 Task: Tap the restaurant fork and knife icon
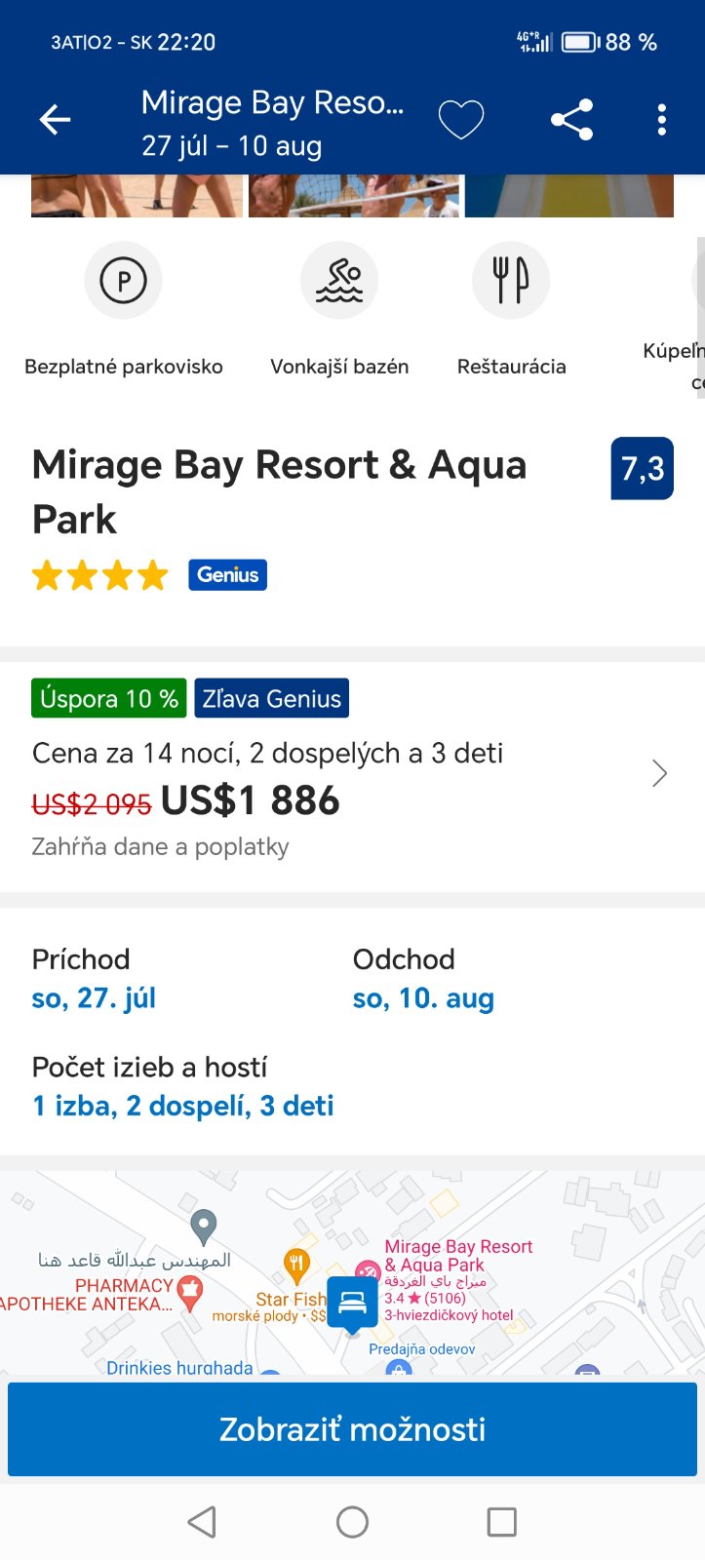(511, 281)
